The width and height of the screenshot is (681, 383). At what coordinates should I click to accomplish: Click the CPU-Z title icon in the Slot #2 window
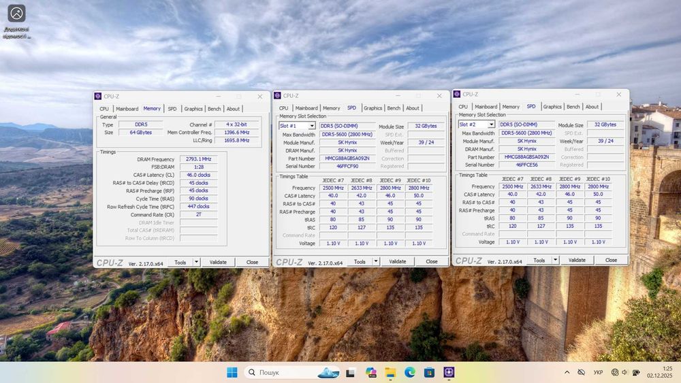pyautogui.click(x=457, y=94)
